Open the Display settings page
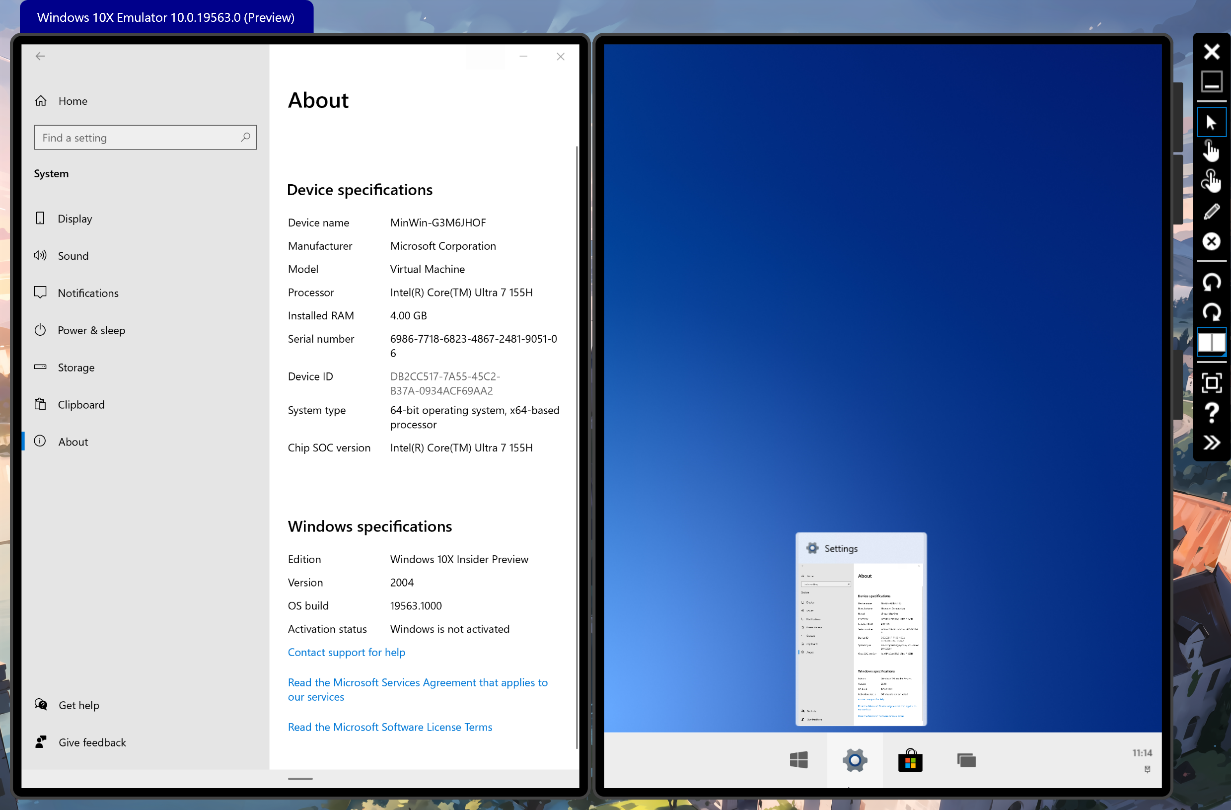 74,219
